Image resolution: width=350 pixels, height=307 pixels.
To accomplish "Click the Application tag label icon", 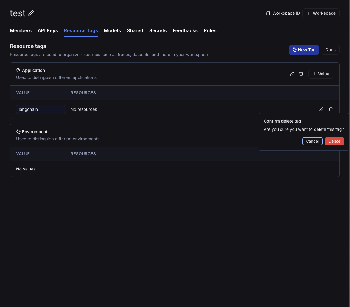I will [x=18, y=70].
